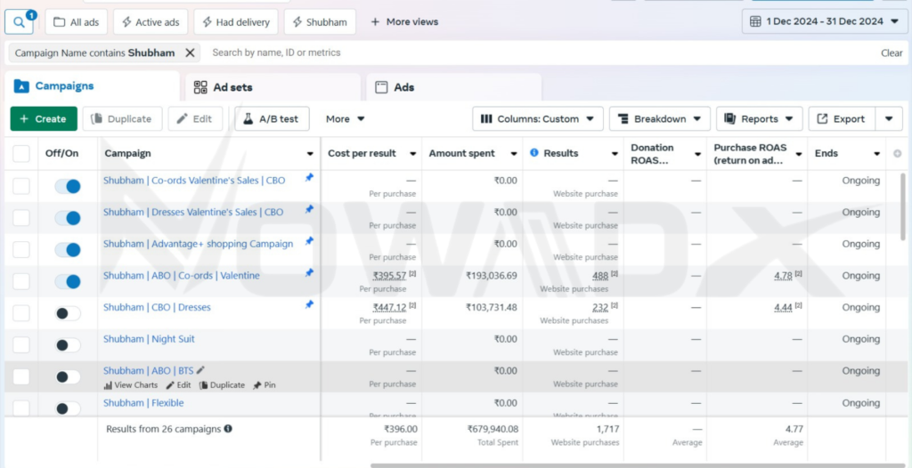
Task: Open the Columns: Custom dropdown
Action: click(x=538, y=119)
